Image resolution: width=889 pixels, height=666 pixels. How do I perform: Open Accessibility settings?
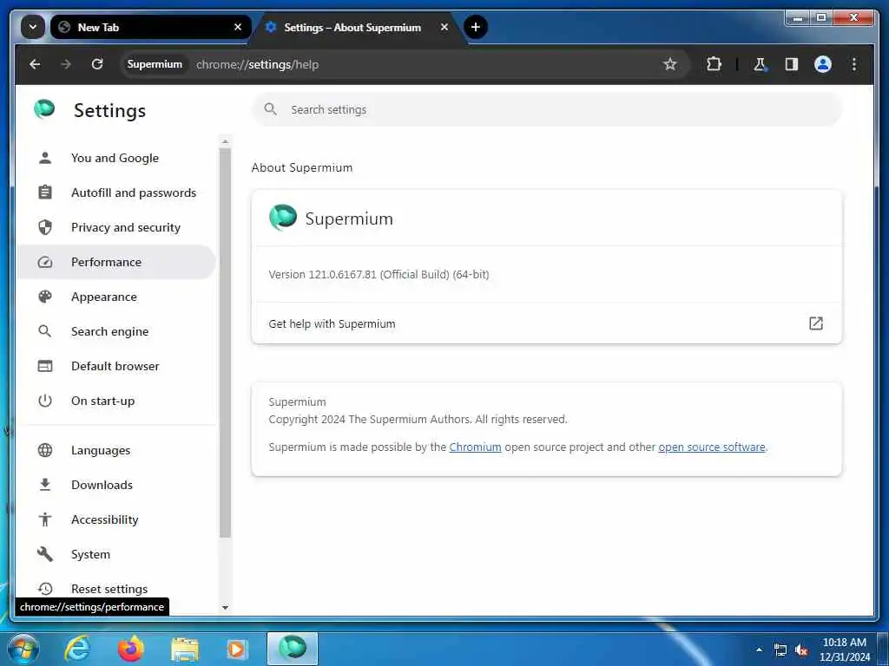115,519
